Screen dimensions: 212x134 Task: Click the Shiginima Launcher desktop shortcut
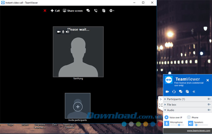(x=39, y=126)
